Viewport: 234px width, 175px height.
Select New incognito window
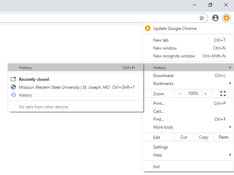tap(174, 56)
